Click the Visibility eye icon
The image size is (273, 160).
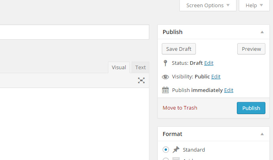pyautogui.click(x=165, y=77)
